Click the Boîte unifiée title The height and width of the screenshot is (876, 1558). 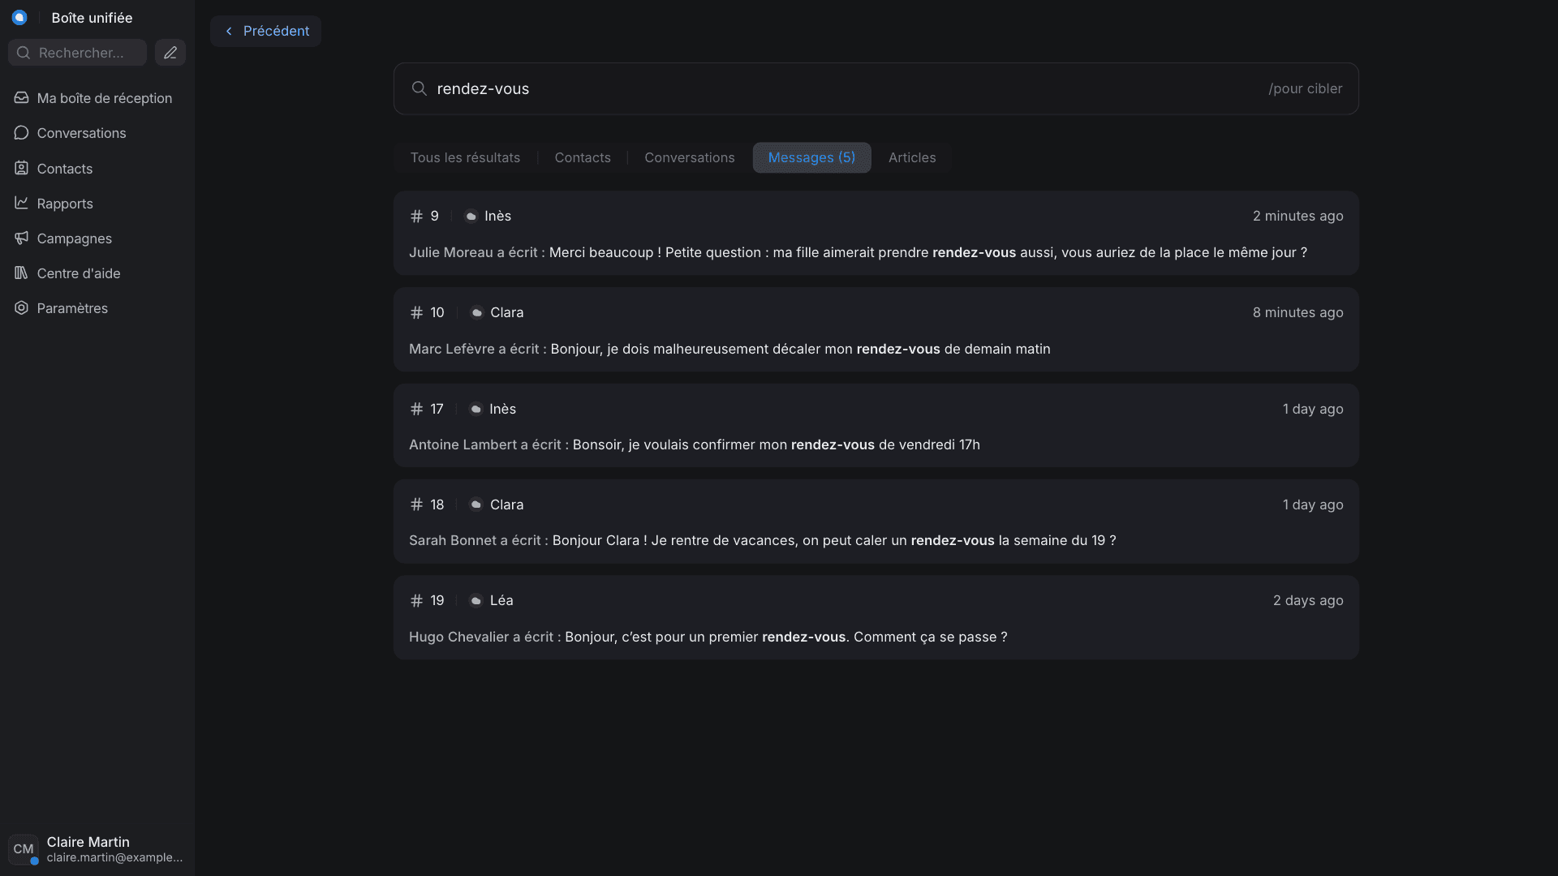(92, 18)
